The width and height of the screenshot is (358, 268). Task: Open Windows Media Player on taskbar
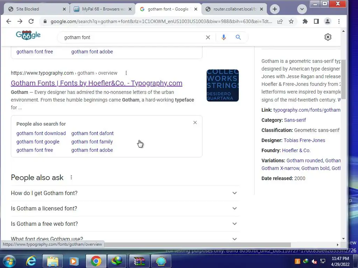(74, 261)
